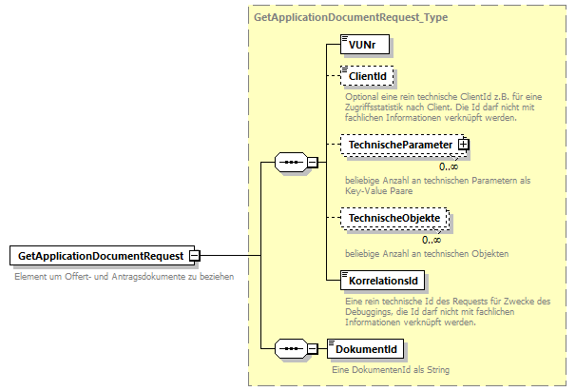
Task: Select the GetApplicationDocumentRequest root element box
Action: (98, 256)
